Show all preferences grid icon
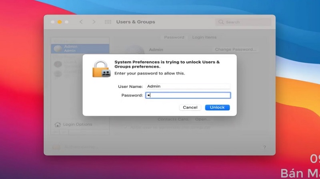The width and height of the screenshot is (320, 179). 108,22
